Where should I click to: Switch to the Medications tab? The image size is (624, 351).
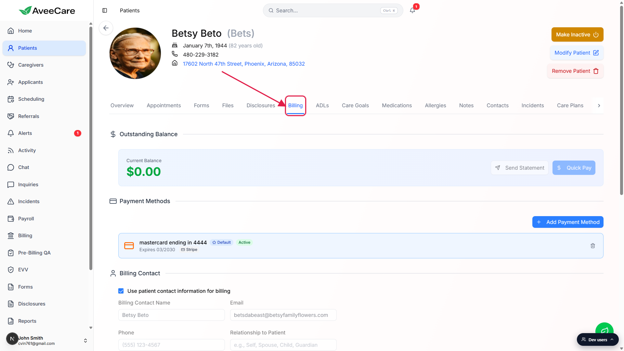(397, 106)
